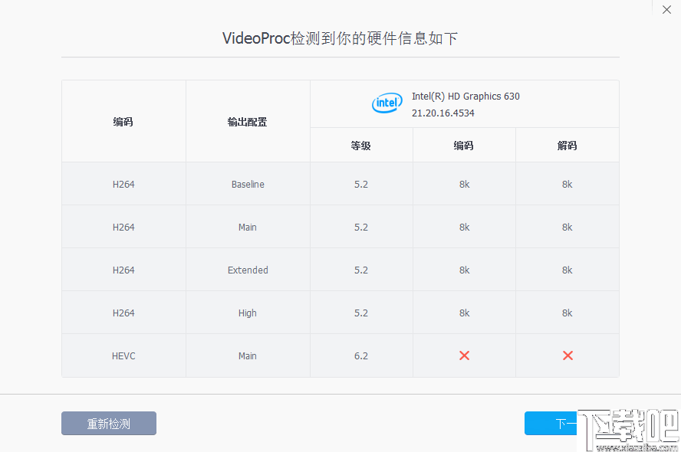Click the 解码 table header
Viewport: 681px width, 452px height.
click(567, 144)
